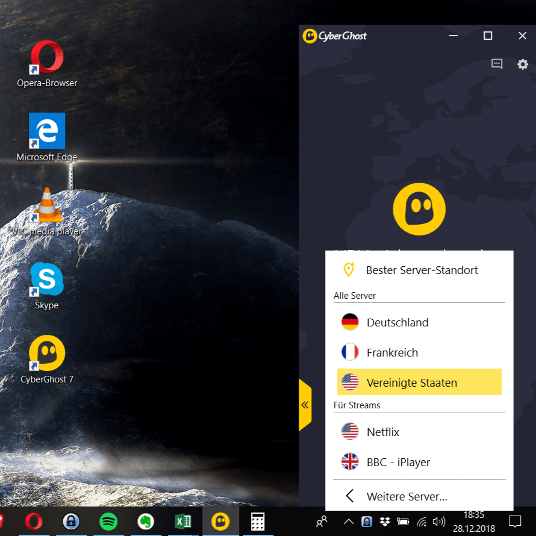Choose the Deutschland server
The image size is (536, 536).
coord(419,322)
